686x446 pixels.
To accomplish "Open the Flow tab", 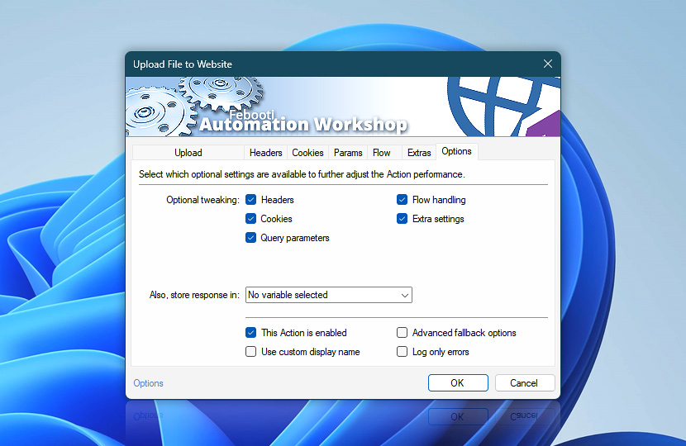I will pos(382,153).
